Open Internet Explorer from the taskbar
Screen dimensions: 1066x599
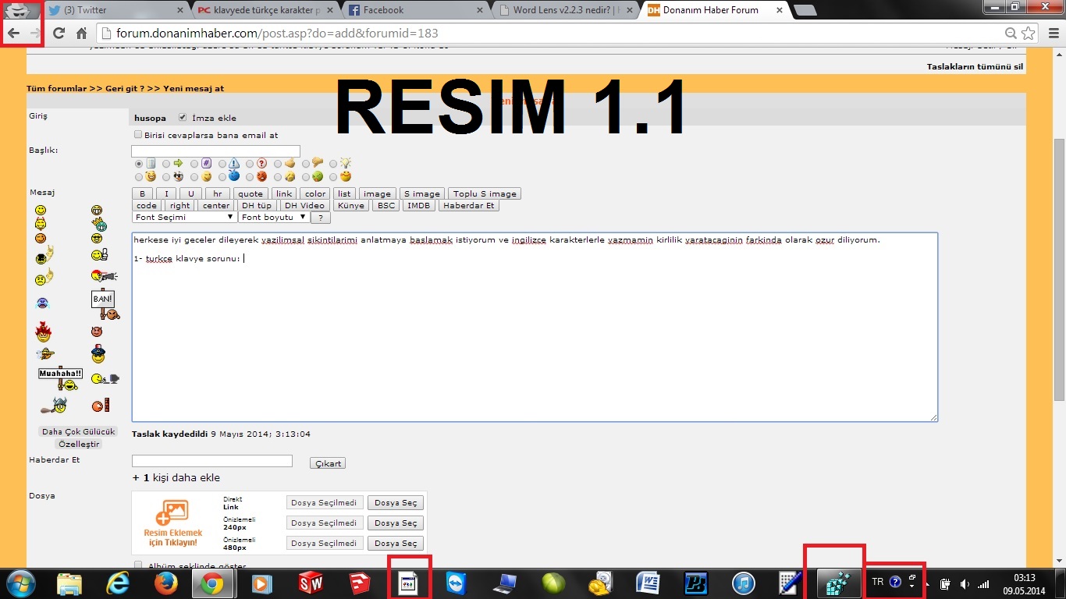click(x=119, y=583)
